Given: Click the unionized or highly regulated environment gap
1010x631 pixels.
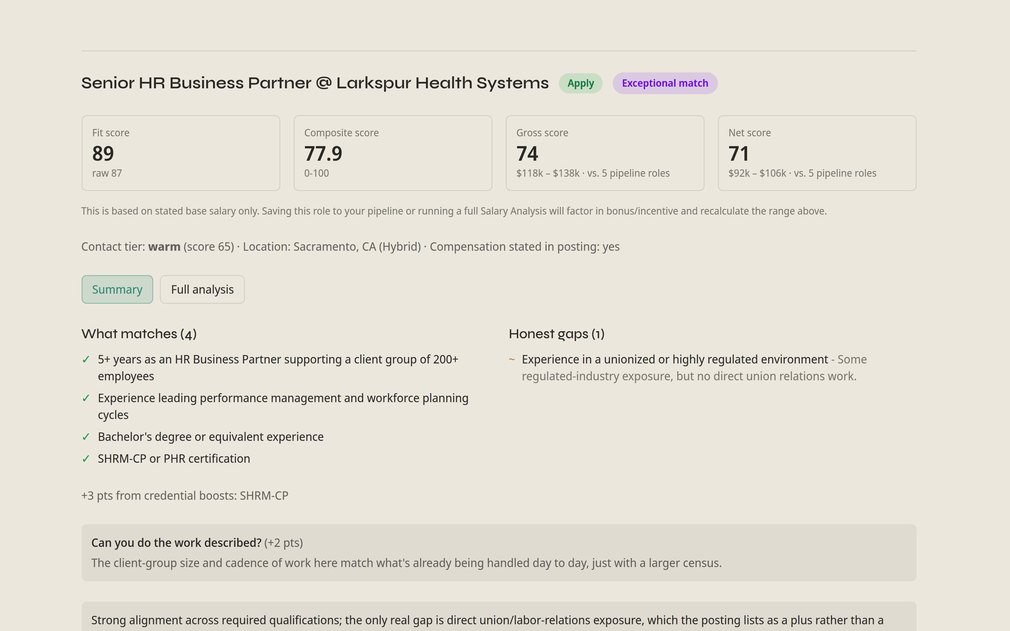Looking at the screenshot, I should [x=694, y=368].
